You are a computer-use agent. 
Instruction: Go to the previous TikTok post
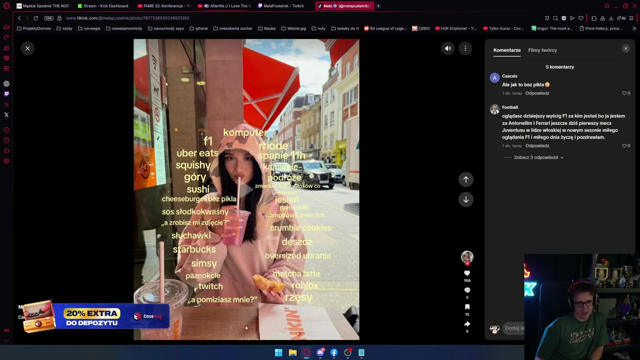[466, 179]
